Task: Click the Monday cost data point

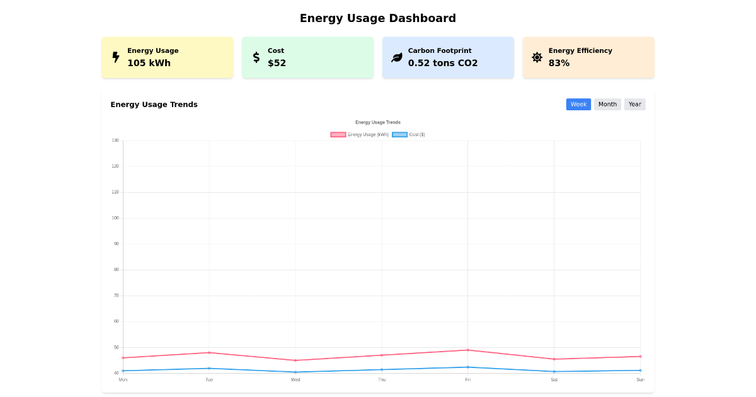Action: click(x=123, y=372)
